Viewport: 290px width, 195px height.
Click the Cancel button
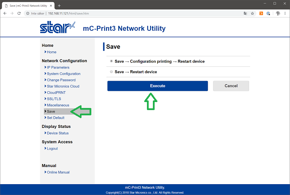(231, 86)
